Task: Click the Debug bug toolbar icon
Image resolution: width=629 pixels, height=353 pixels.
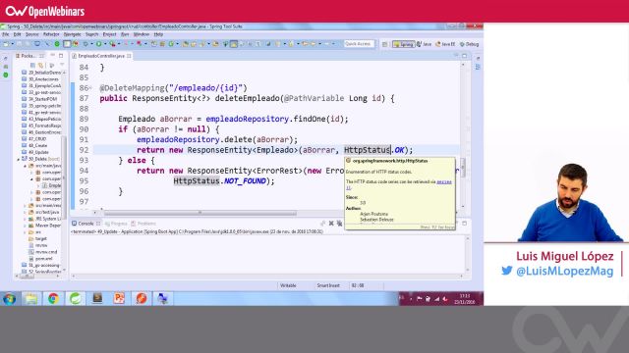Action: point(86,44)
